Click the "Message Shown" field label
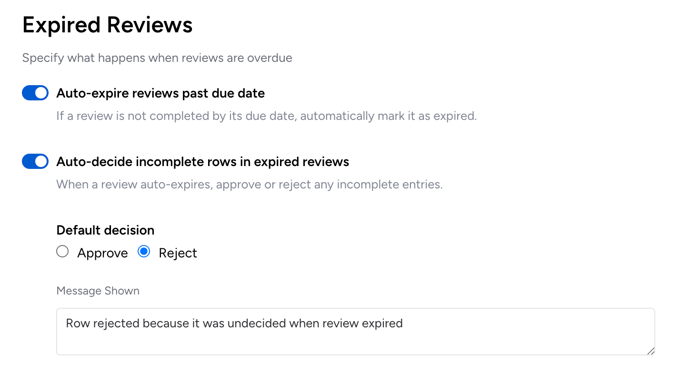Viewport: 680px width, 373px height. point(98,291)
